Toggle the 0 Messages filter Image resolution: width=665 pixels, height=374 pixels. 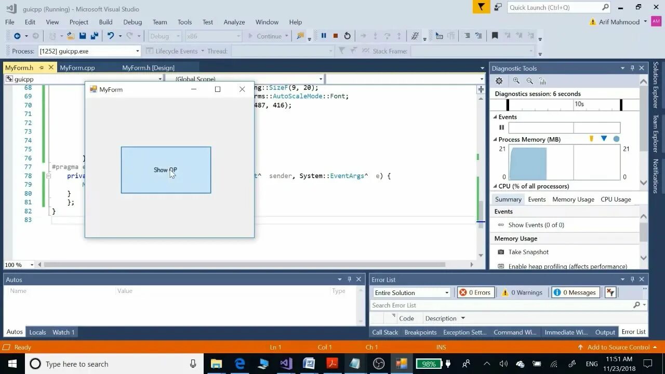click(576, 292)
